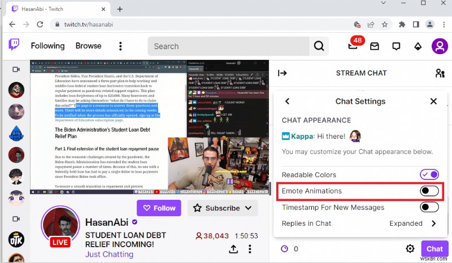Click the live stream video player
The image size is (452, 263).
point(149,127)
